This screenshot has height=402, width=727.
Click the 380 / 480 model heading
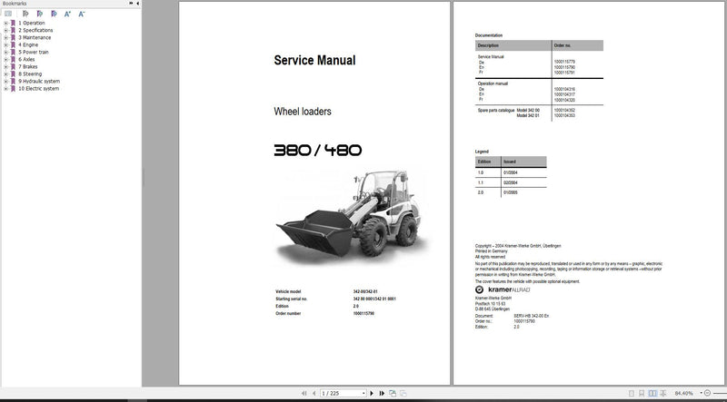pos(318,151)
